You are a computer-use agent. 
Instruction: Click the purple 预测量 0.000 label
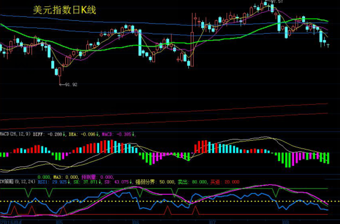pyautogui.click(x=97, y=177)
